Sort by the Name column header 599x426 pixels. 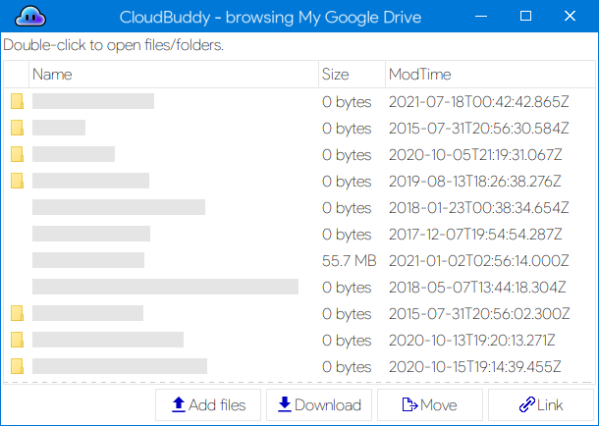click(174, 74)
